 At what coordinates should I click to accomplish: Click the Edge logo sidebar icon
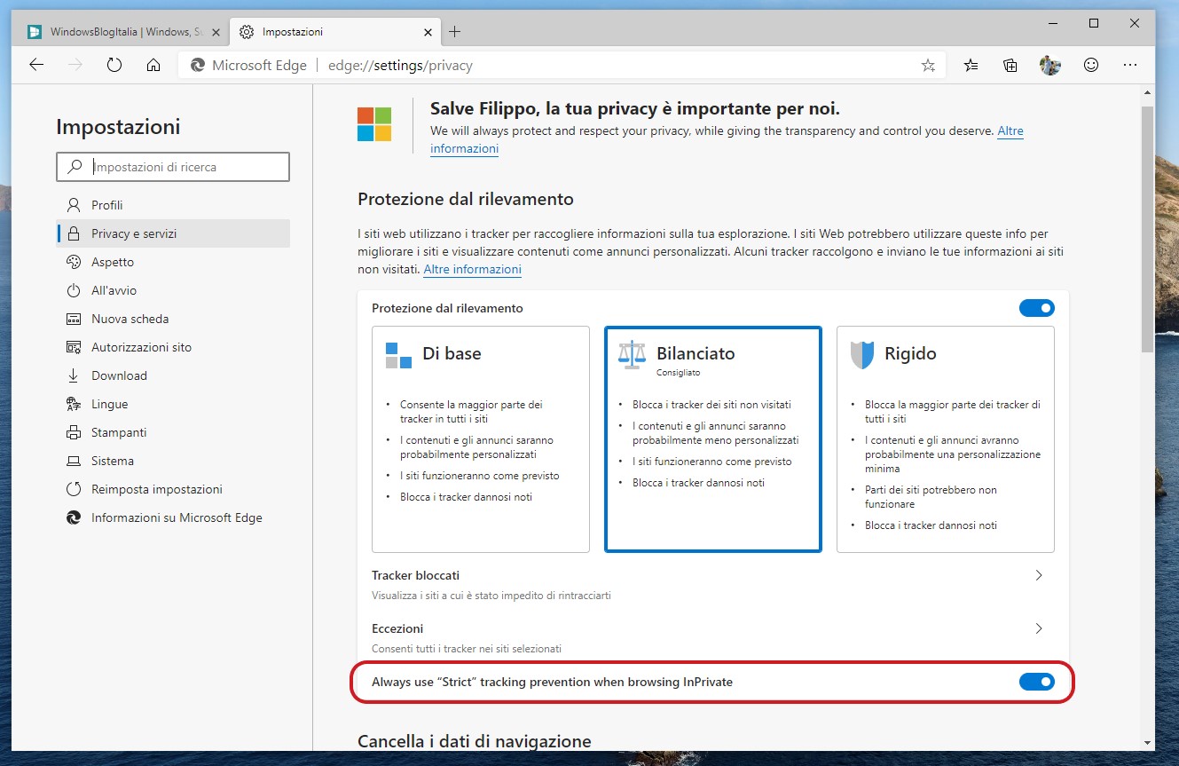point(74,517)
